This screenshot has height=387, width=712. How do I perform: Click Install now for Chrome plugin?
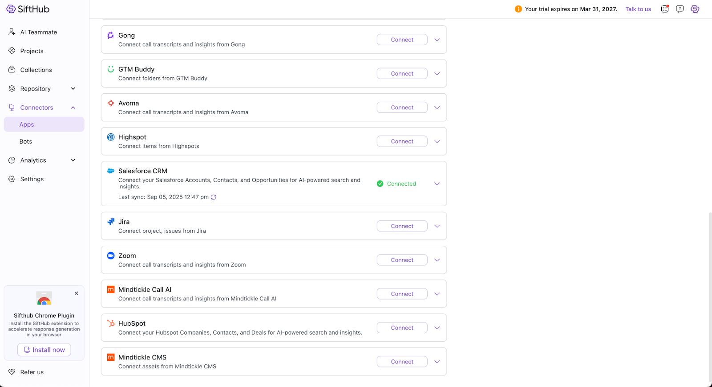tap(44, 350)
